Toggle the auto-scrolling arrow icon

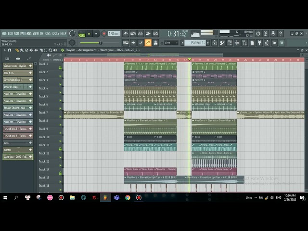[x=133, y=43]
